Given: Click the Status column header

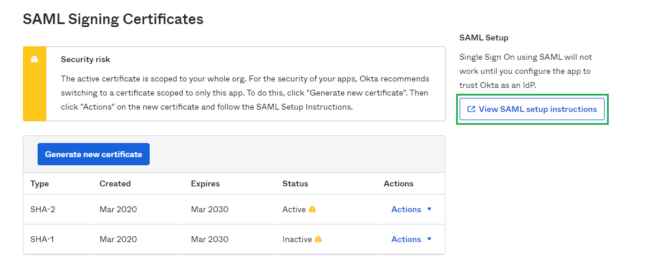Looking at the screenshot, I should coord(295,183).
